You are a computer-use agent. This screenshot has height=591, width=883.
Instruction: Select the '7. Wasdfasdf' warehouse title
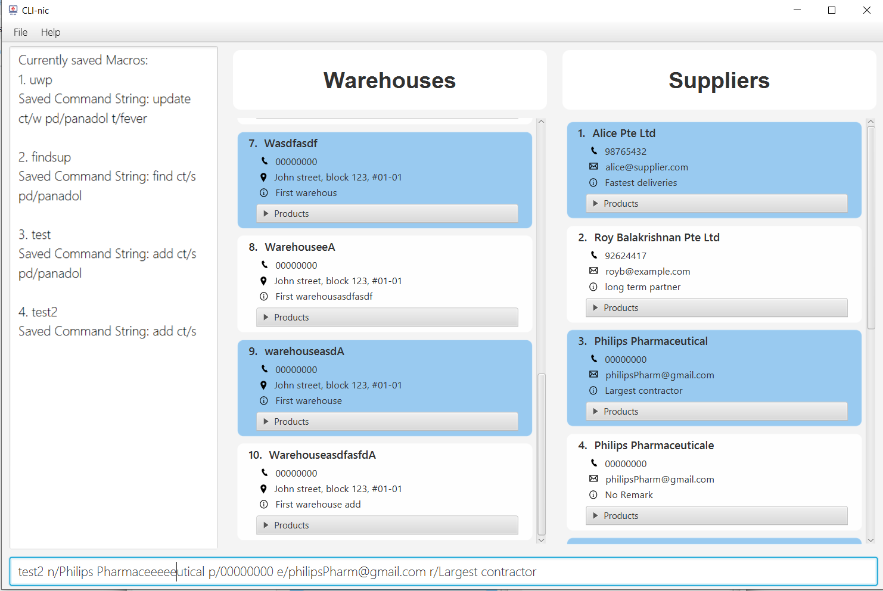[x=283, y=143]
